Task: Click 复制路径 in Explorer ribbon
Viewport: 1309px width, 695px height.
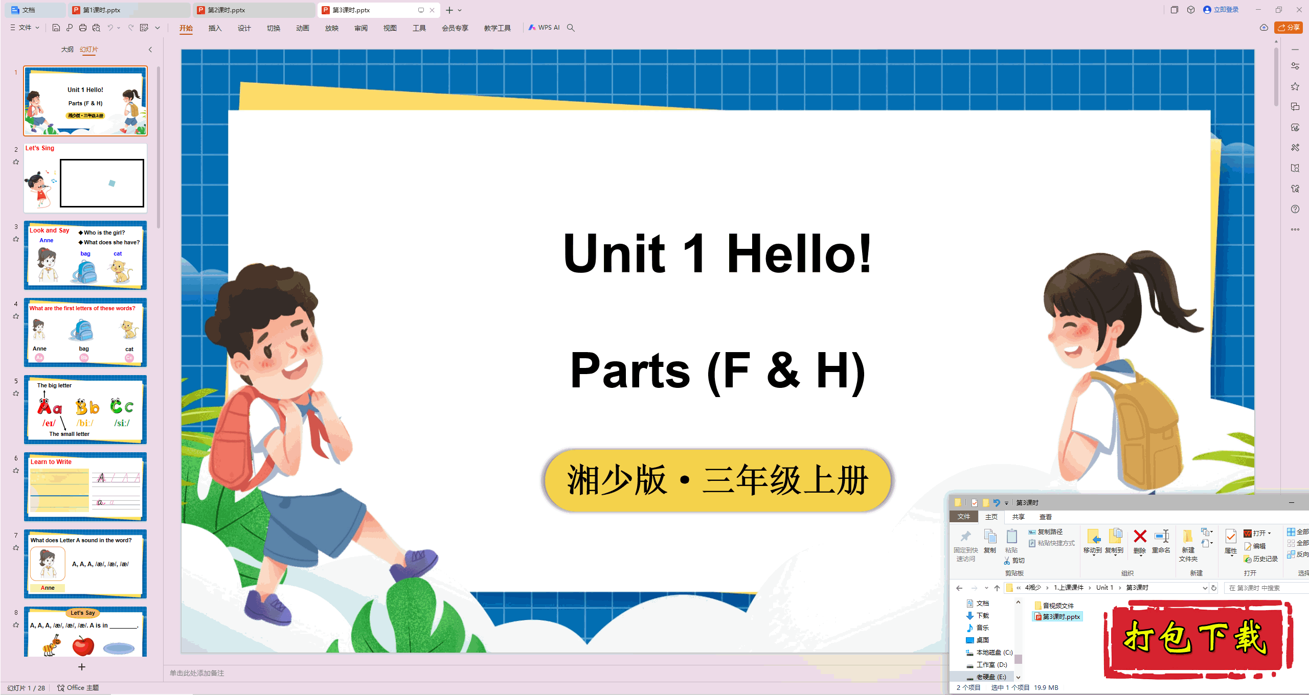Action: pyautogui.click(x=1046, y=532)
